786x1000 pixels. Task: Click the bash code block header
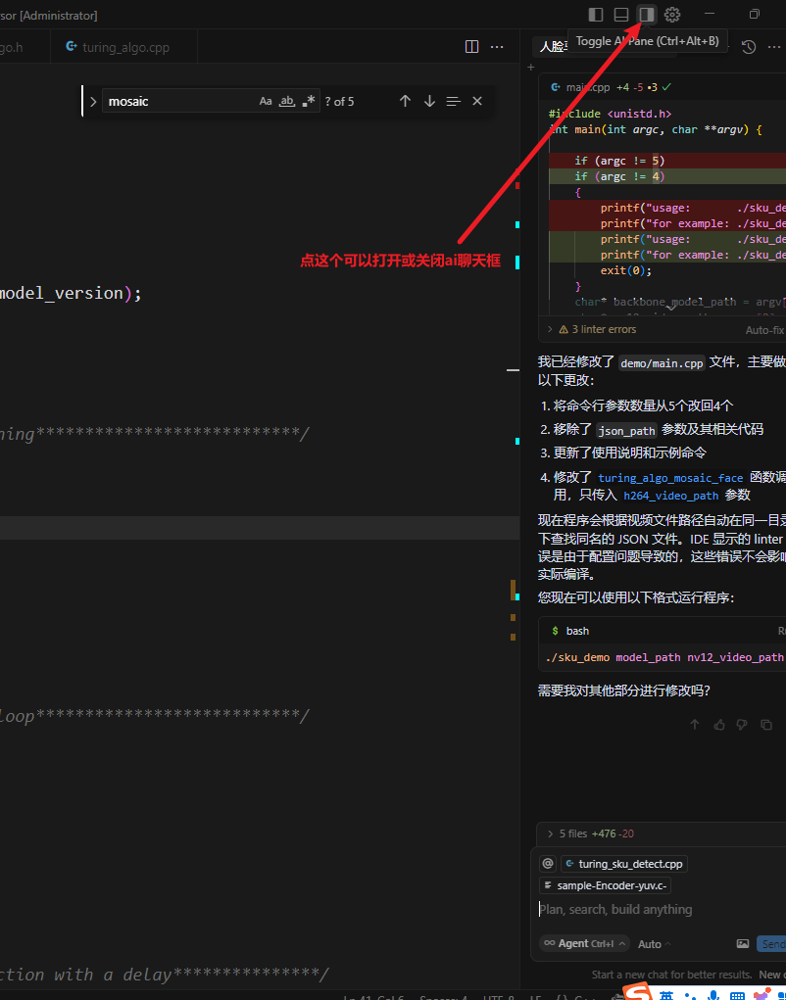(663, 631)
